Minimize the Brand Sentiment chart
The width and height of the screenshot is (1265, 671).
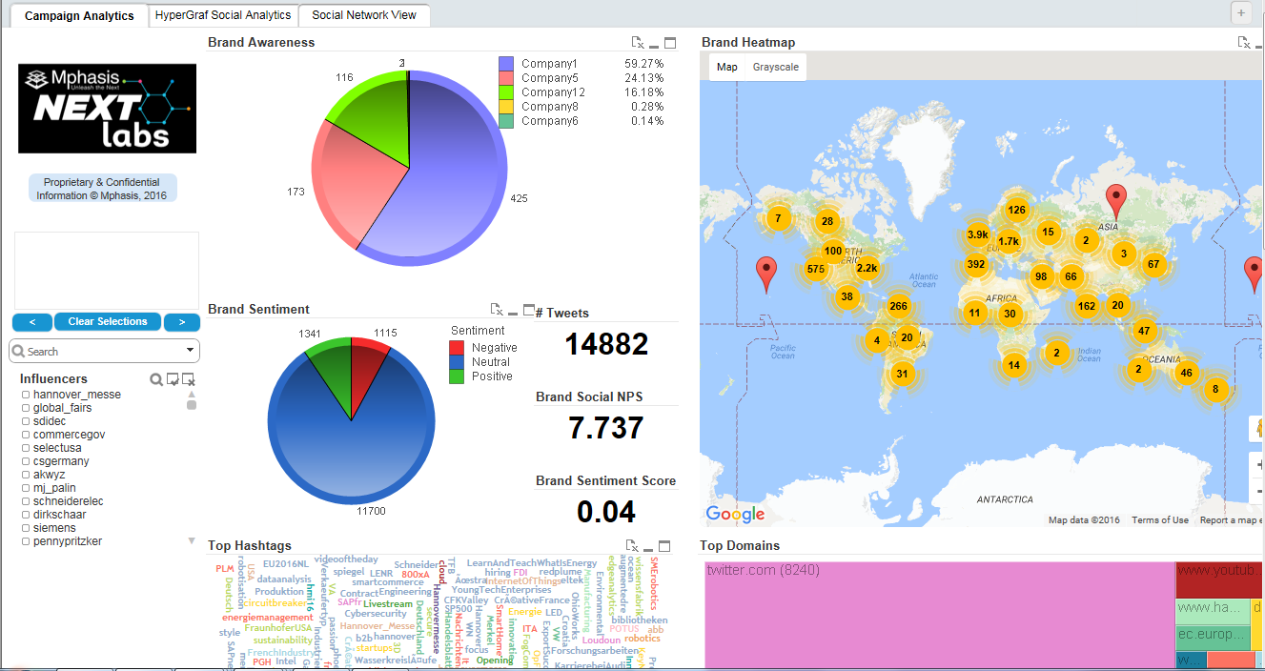coord(513,312)
